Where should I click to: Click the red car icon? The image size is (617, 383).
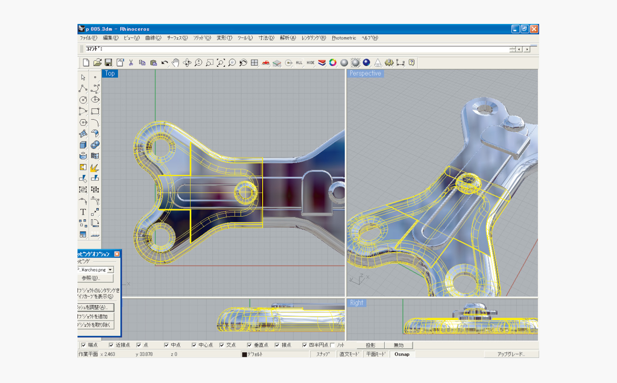click(x=266, y=63)
